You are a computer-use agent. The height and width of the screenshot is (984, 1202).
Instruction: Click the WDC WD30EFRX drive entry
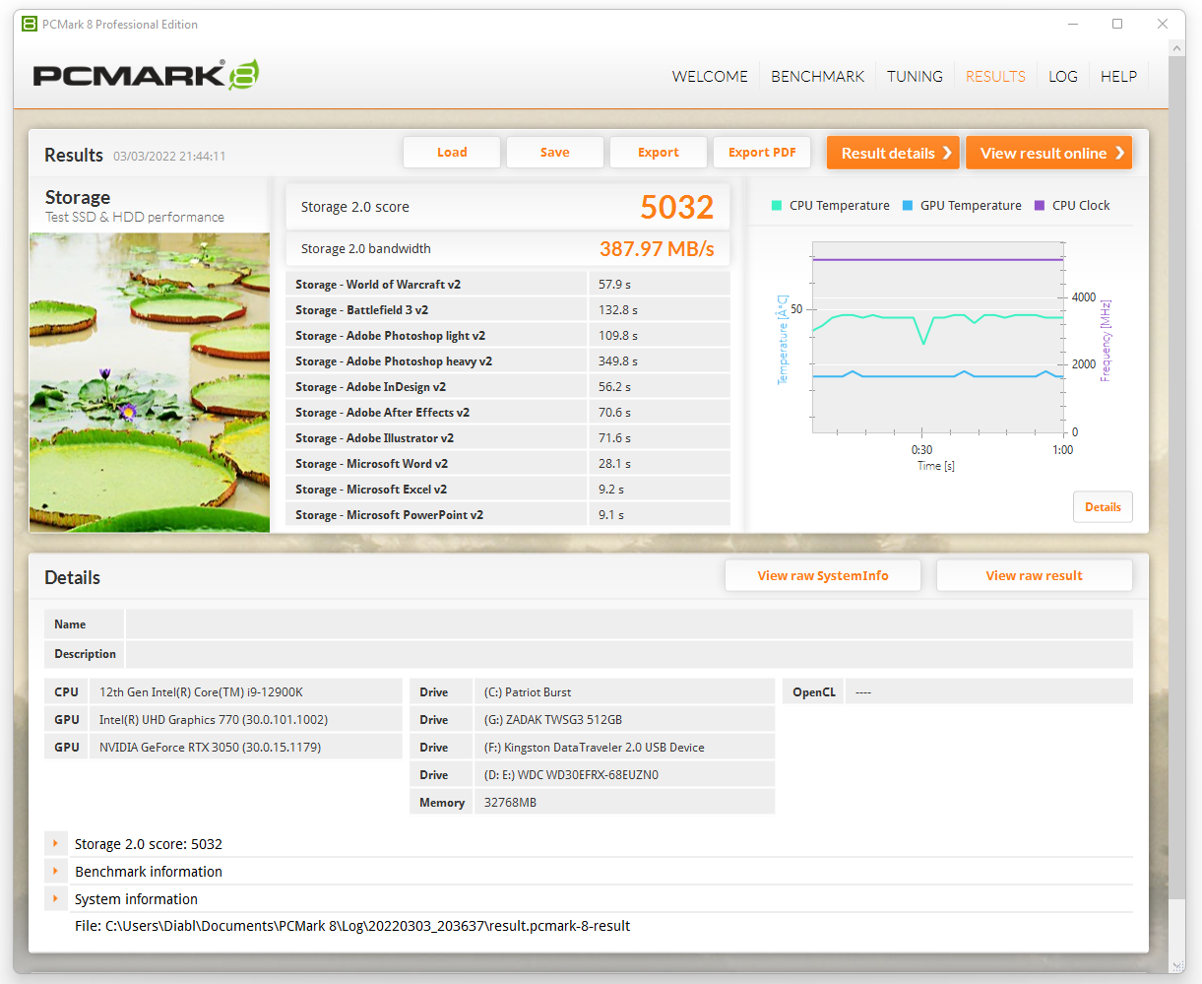625,775
